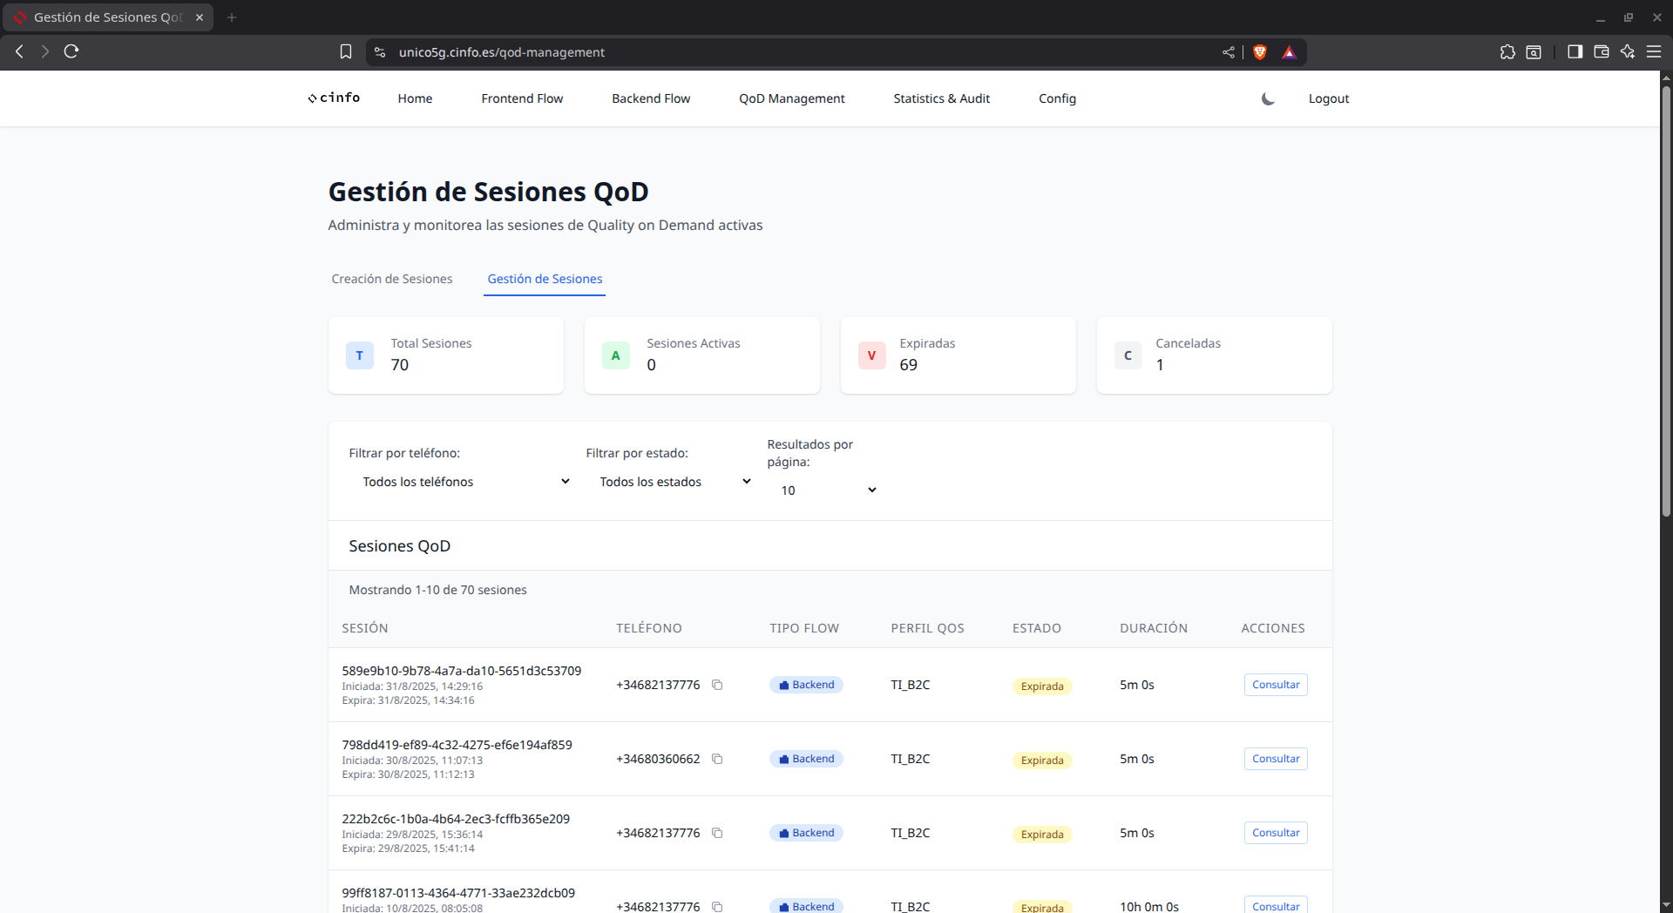Screen dimensions: 1673x913
Task: Copy phone number of session 589e9b10
Action: pyautogui.click(x=717, y=685)
